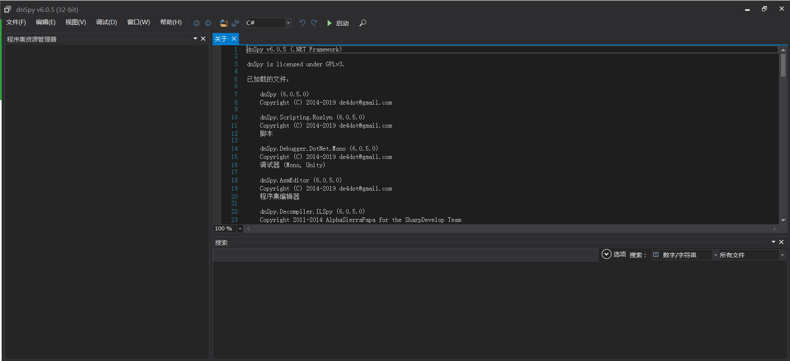Click the 搜索 panel title

coord(221,242)
